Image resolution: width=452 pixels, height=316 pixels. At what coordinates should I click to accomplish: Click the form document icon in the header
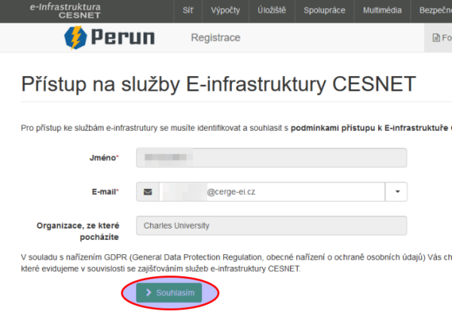tap(435, 38)
